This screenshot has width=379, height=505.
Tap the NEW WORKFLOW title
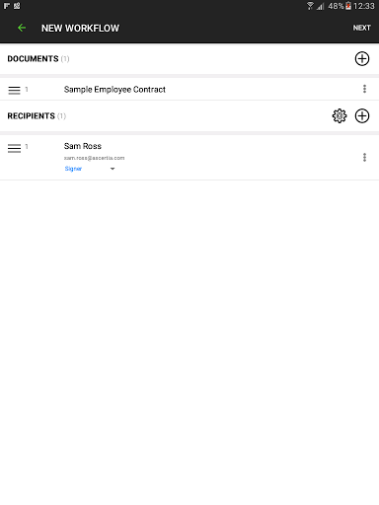click(x=80, y=29)
